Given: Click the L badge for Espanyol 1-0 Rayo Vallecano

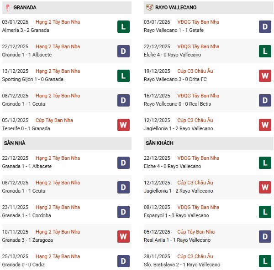Looking at the screenshot, I should [x=265, y=212].
